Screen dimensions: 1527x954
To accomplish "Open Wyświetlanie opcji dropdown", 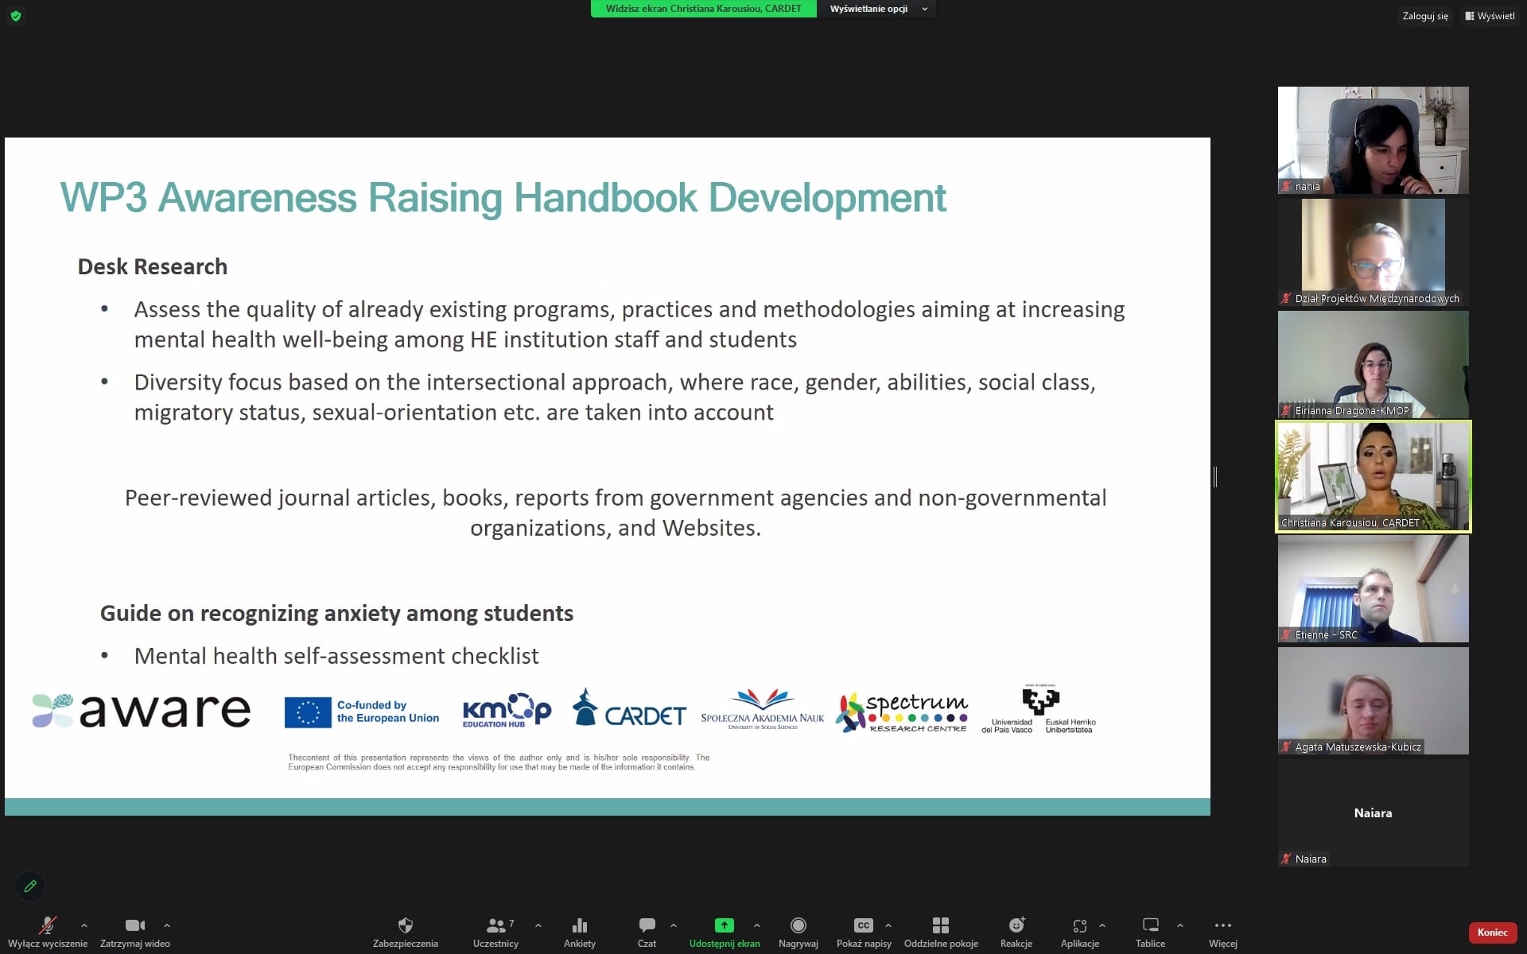I will click(878, 9).
